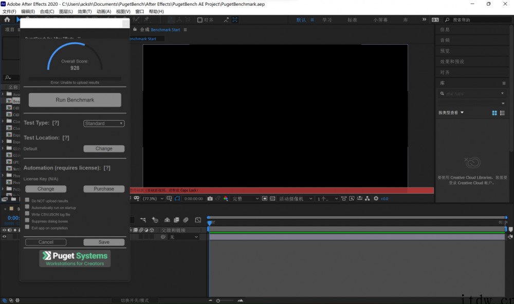514x304 pixels.
Task: Open the parent layer dropdown showing 无
Action: coord(184,237)
